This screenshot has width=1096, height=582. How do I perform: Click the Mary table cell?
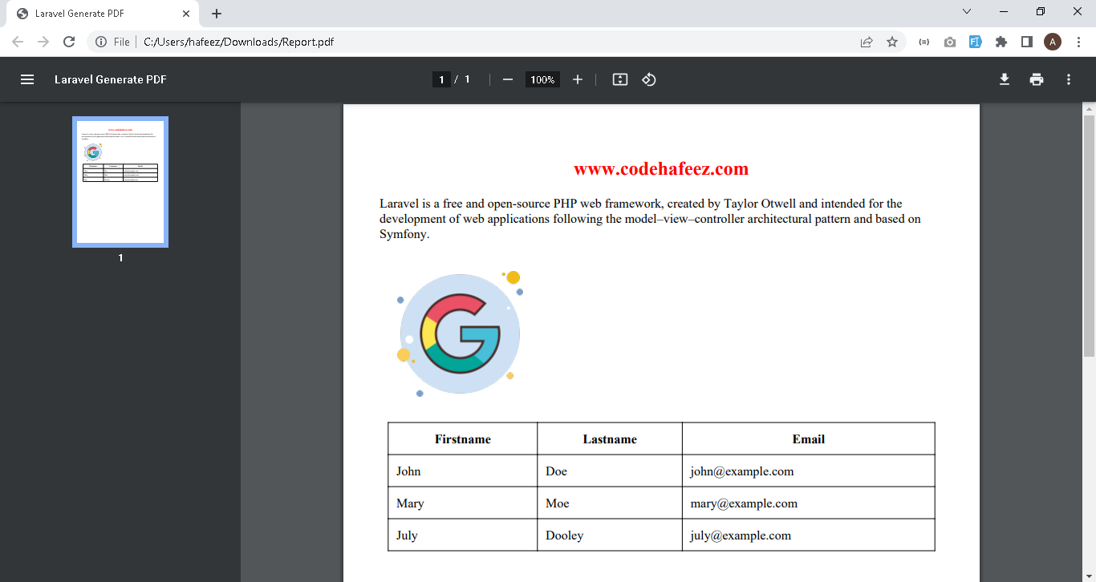click(463, 503)
